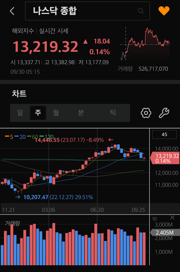Tap the 06.20 date on axis
Screen dimensions: 180x272
click(x=97, y=210)
